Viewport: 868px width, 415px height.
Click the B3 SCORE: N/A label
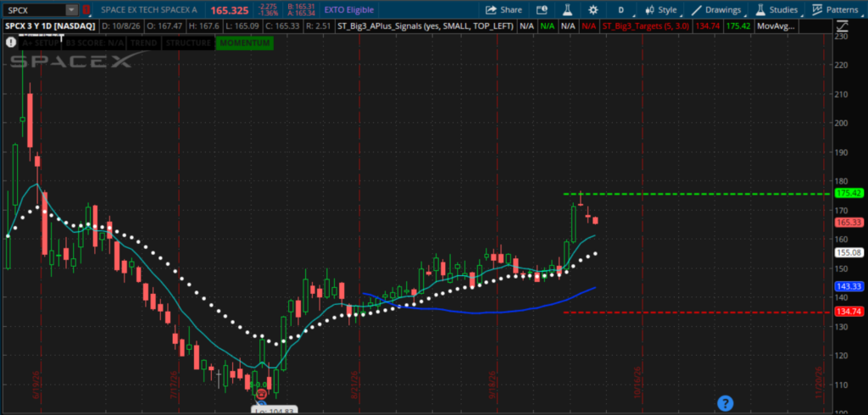point(94,42)
